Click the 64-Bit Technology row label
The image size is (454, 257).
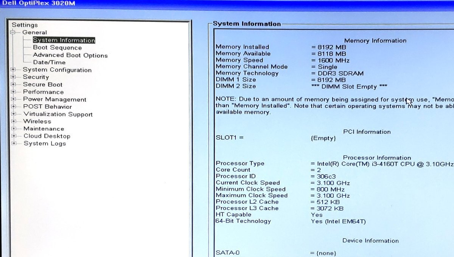(243, 221)
